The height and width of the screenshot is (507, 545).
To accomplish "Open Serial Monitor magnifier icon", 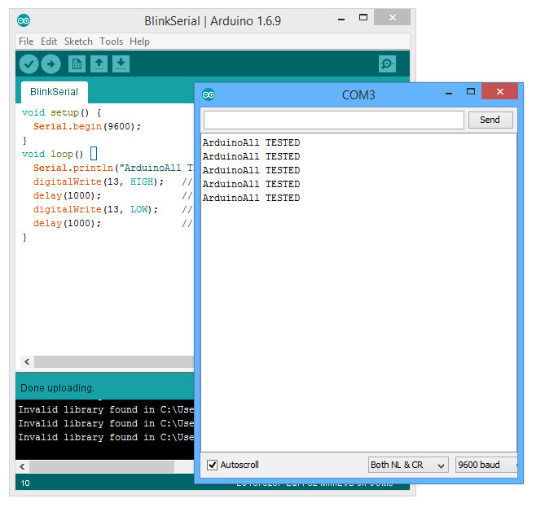I will click(x=387, y=64).
